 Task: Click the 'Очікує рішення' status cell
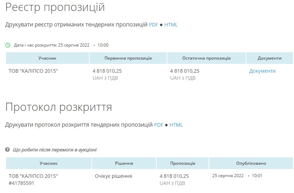point(113,176)
